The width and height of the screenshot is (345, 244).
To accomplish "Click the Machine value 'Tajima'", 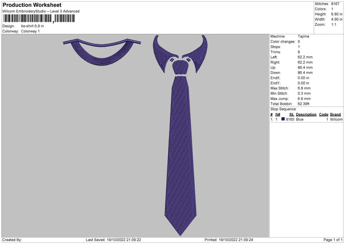I will click(x=303, y=36).
